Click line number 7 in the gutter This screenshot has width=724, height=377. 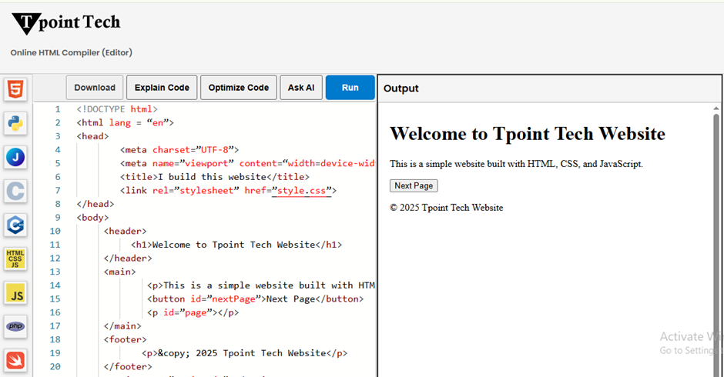58,191
